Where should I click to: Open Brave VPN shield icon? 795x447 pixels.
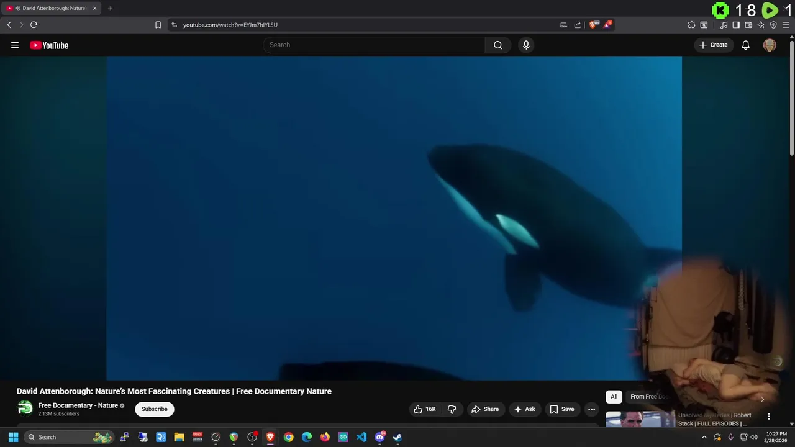click(x=773, y=25)
